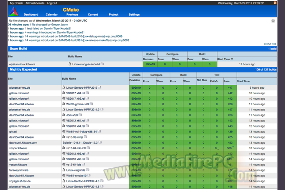Open notes icon beside vs10-32-ninja
Screen dimensions: 285x190
tap(85, 137)
